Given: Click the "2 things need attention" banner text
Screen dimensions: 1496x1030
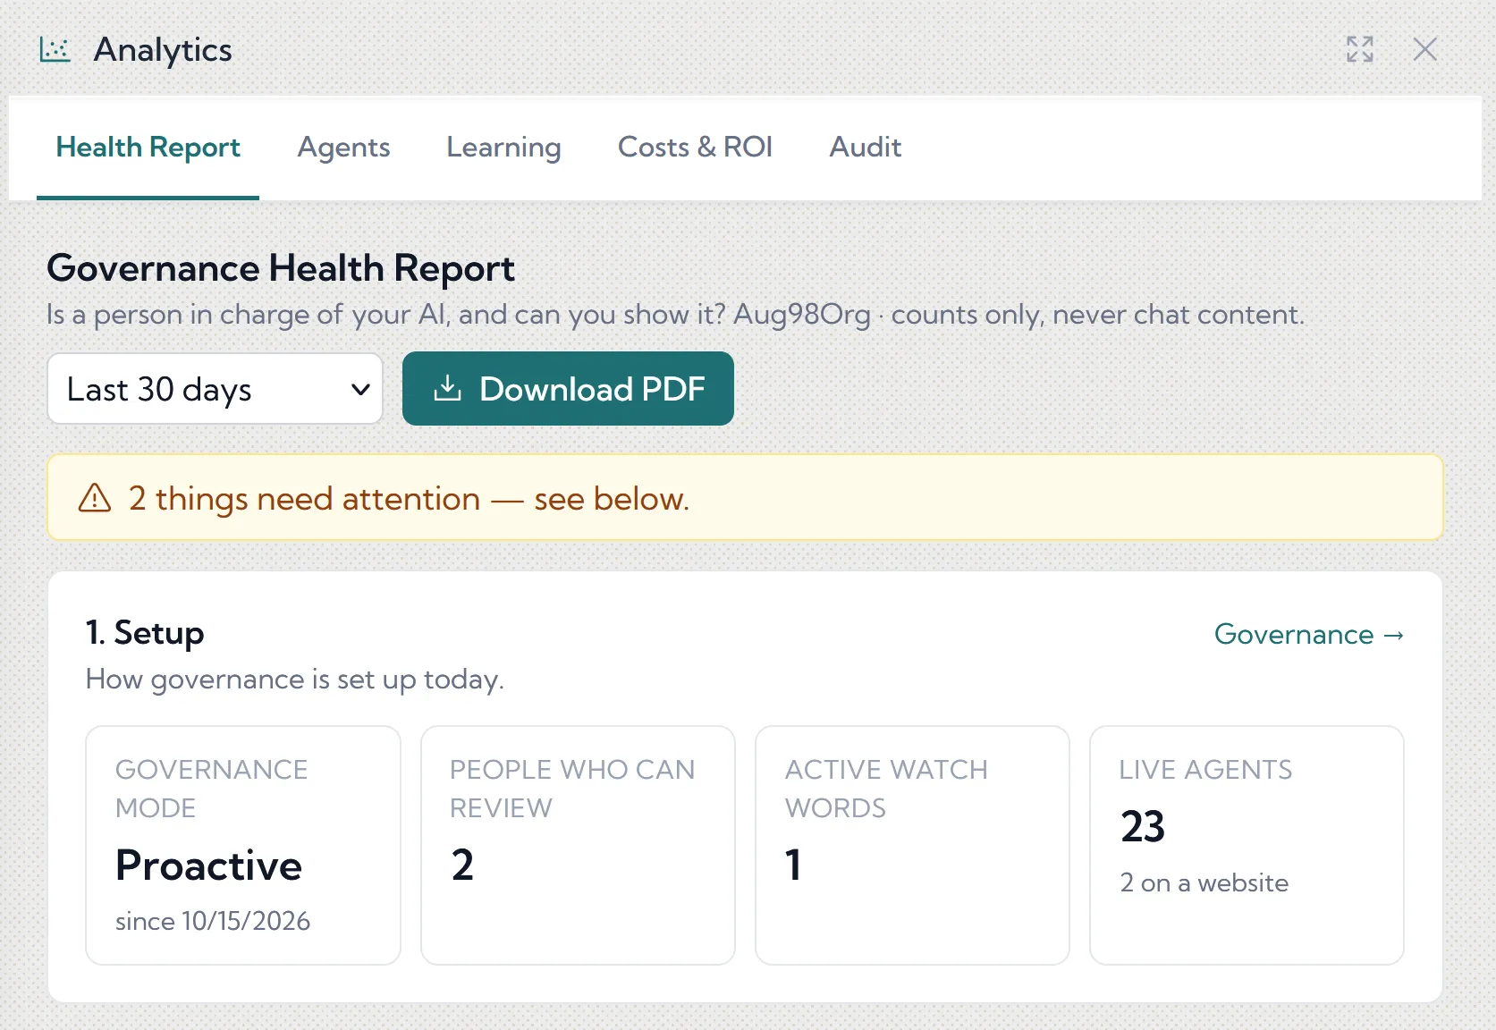Looking at the screenshot, I should point(409,499).
